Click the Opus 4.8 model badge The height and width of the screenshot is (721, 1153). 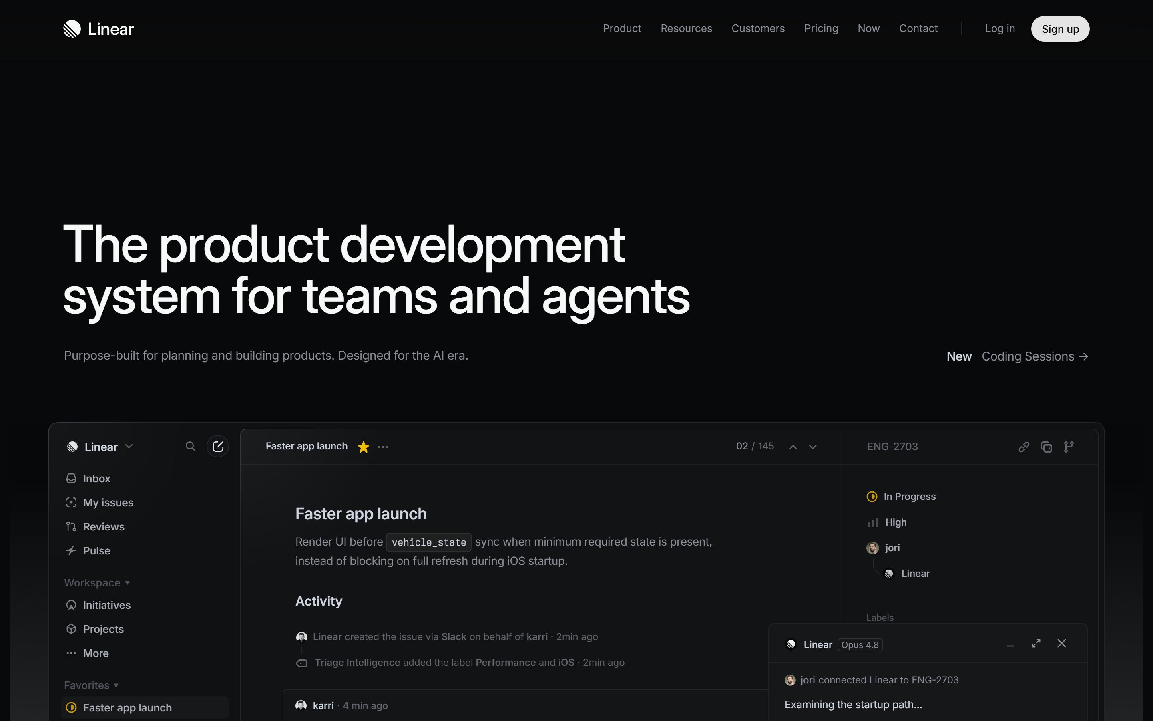(860, 645)
